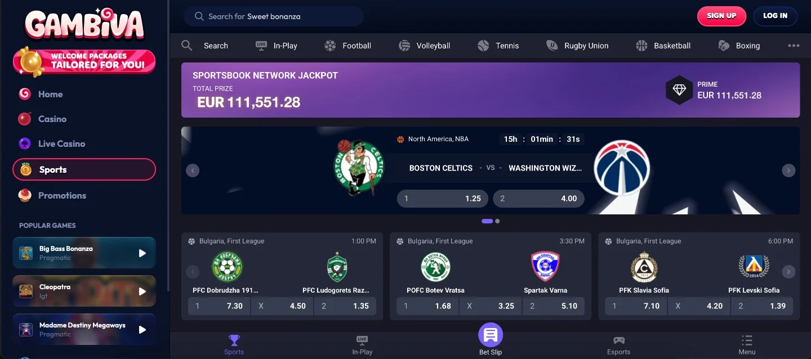This screenshot has height=359, width=811.
Task: Open the Esports section icon
Action: click(618, 340)
